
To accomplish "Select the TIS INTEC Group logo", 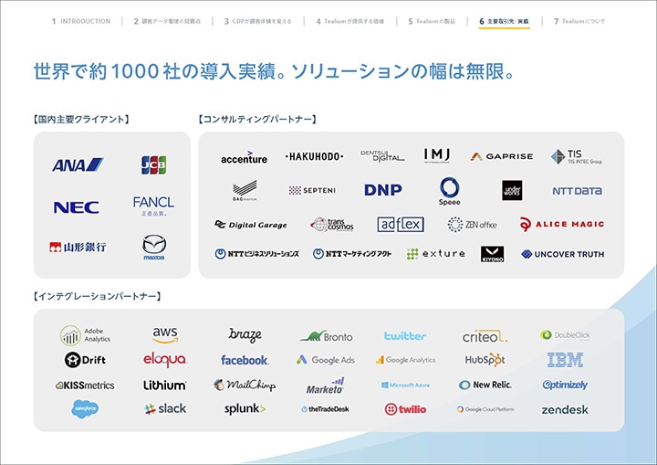I will (x=577, y=156).
